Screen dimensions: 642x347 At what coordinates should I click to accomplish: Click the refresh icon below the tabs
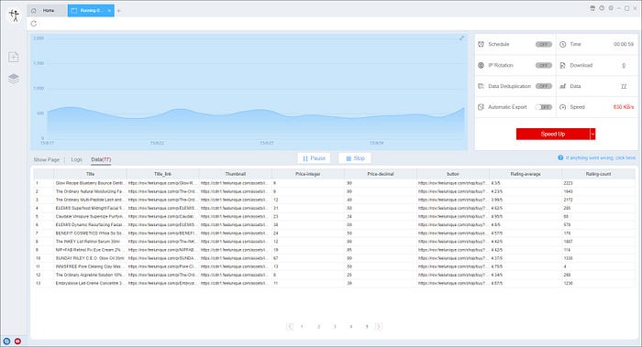click(34, 24)
